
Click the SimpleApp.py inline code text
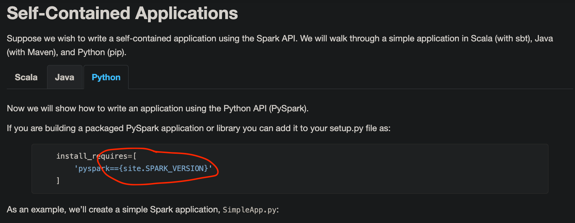[x=249, y=210]
